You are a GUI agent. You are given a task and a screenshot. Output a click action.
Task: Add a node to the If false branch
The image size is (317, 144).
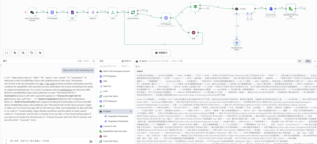(208, 8)
